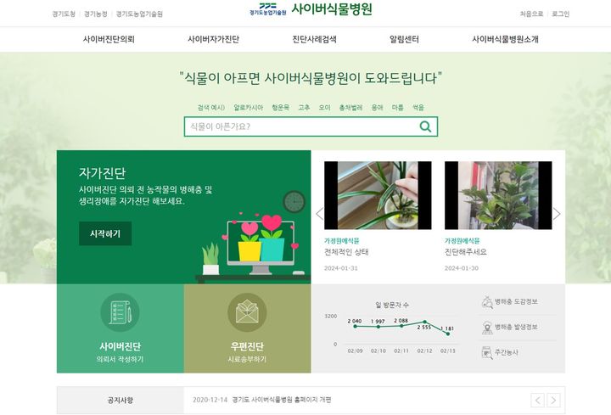This screenshot has width=611, height=415.
Task: Go to next diagnosis case slide
Action: point(557,214)
